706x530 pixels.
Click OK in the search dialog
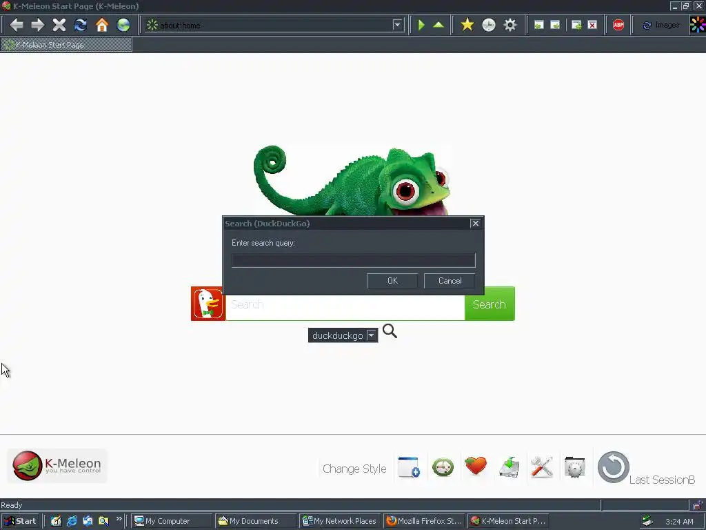coord(392,281)
